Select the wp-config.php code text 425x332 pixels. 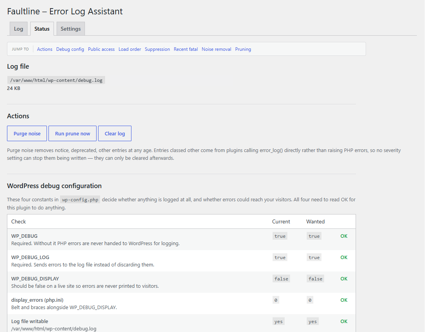pos(80,200)
